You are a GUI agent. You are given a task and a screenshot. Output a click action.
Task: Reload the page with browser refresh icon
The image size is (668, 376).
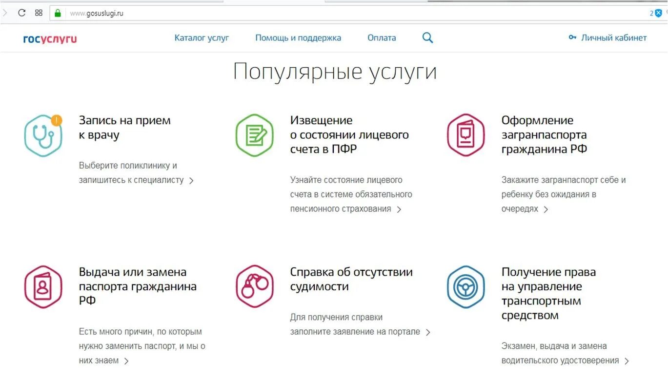(21, 13)
